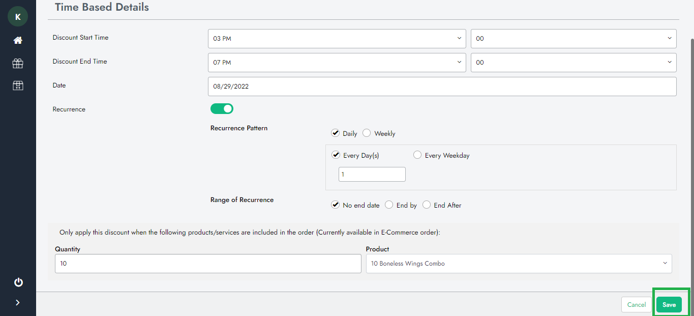Open the gift box icon in sidebar
Image resolution: width=694 pixels, height=316 pixels.
(18, 63)
